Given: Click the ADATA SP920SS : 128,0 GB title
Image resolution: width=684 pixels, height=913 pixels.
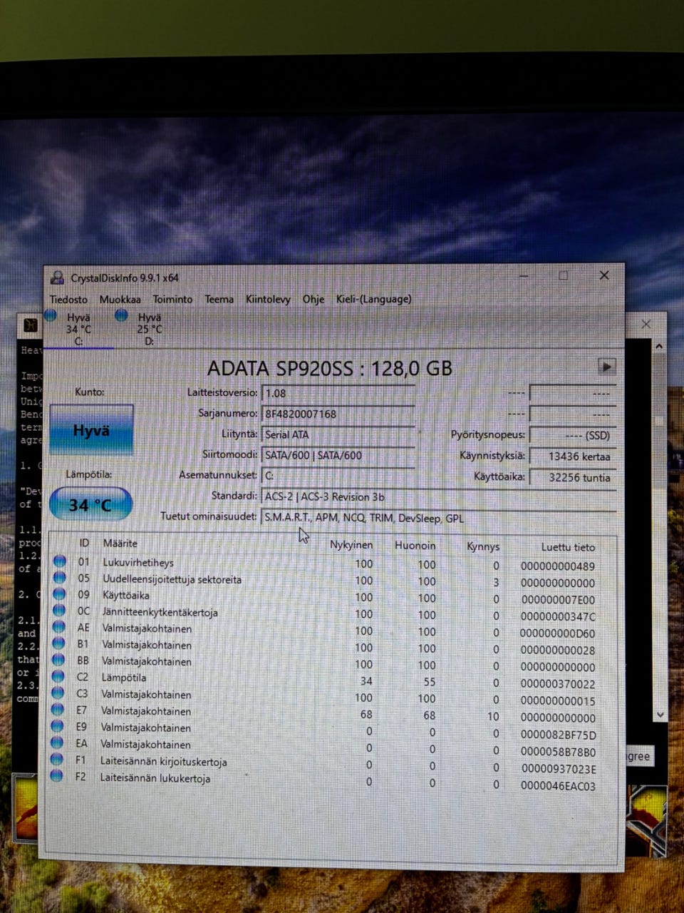Looking at the screenshot, I should tap(330, 368).
